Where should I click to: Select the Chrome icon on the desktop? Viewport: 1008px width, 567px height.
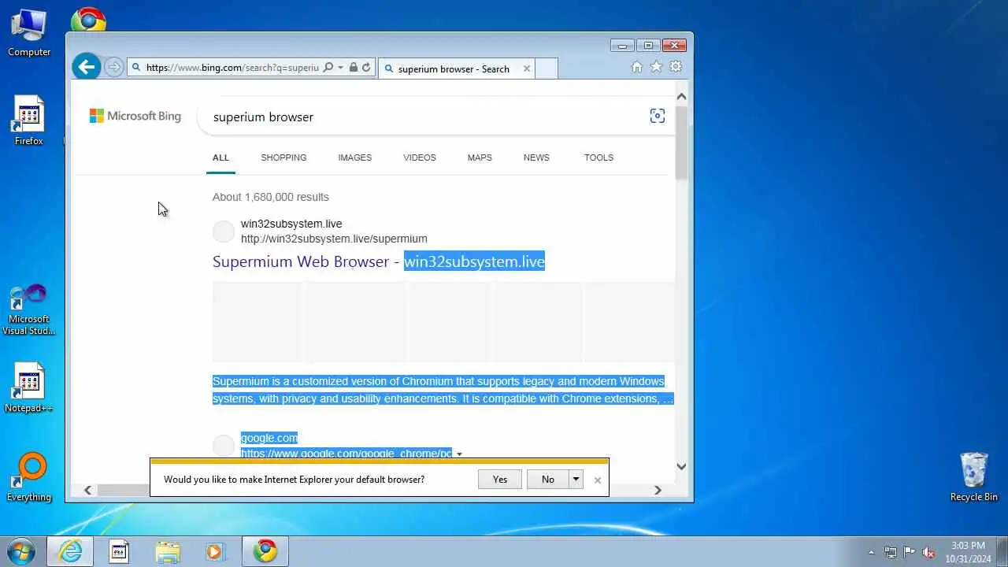(x=88, y=20)
